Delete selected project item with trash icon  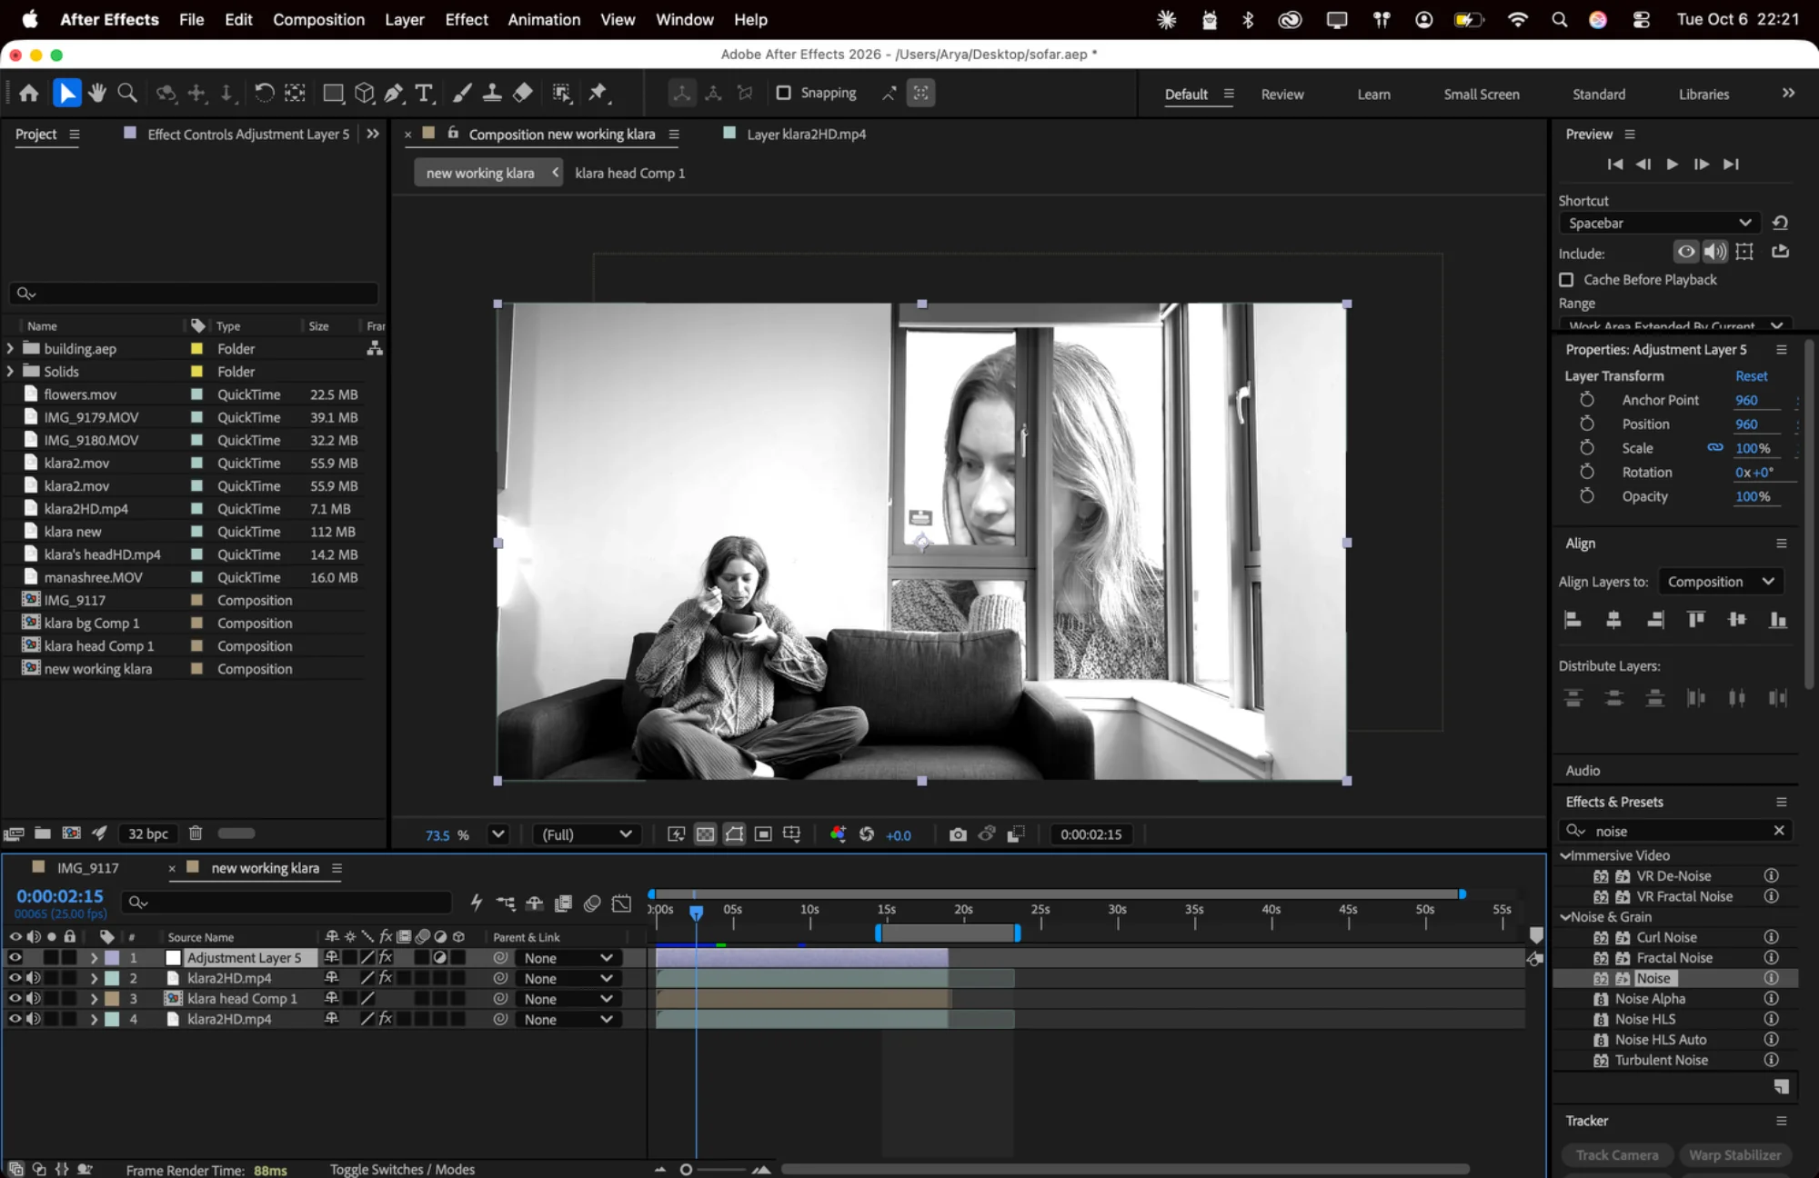pos(195,834)
